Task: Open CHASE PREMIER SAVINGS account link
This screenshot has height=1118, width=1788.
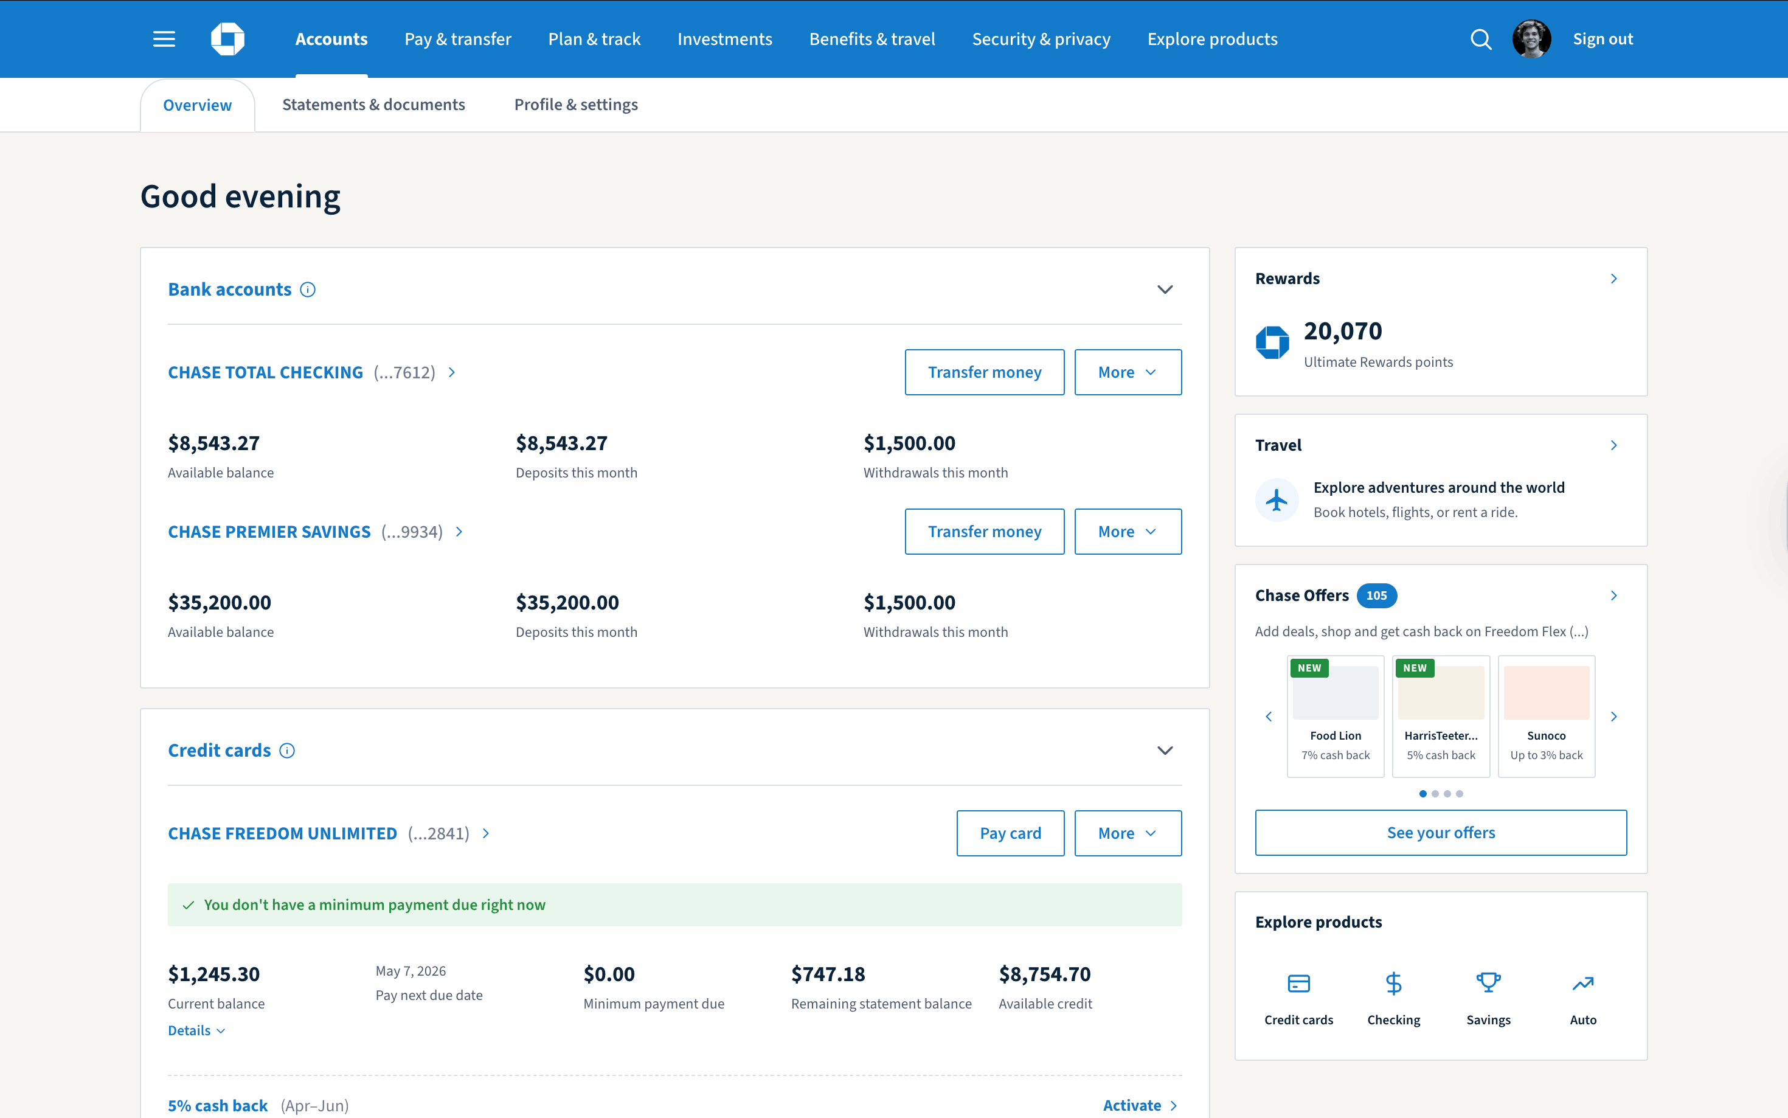Action: pyautogui.click(x=269, y=532)
